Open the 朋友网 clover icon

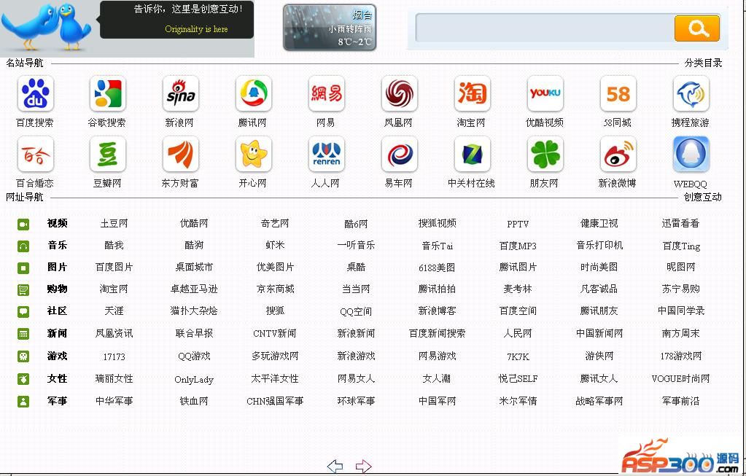pos(545,154)
